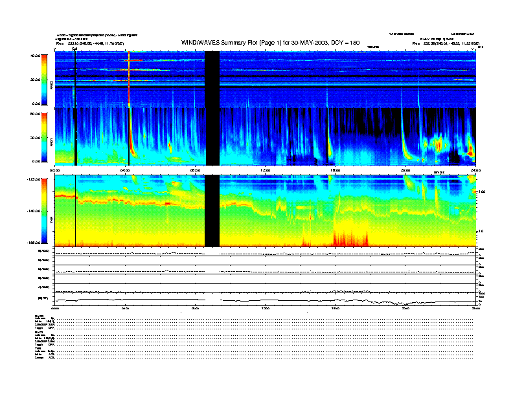Click the 20.00 label on RAD2 scale

point(35,80)
